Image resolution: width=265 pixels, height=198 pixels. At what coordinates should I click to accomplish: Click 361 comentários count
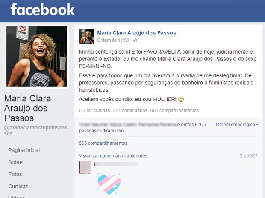130,110
